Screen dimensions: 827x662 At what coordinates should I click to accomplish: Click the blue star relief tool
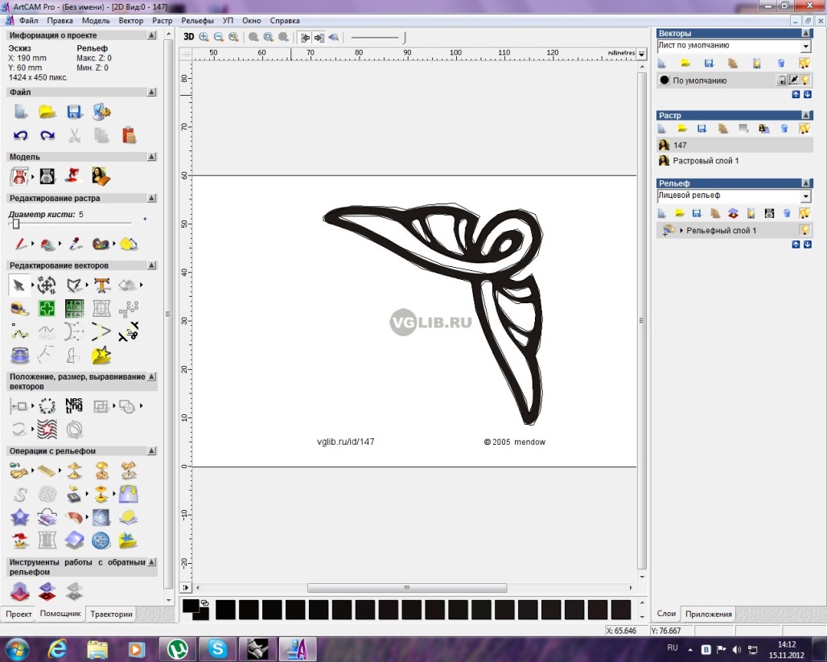click(x=20, y=517)
